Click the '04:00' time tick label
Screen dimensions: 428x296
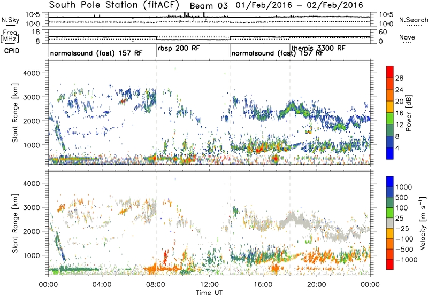coord(102,285)
